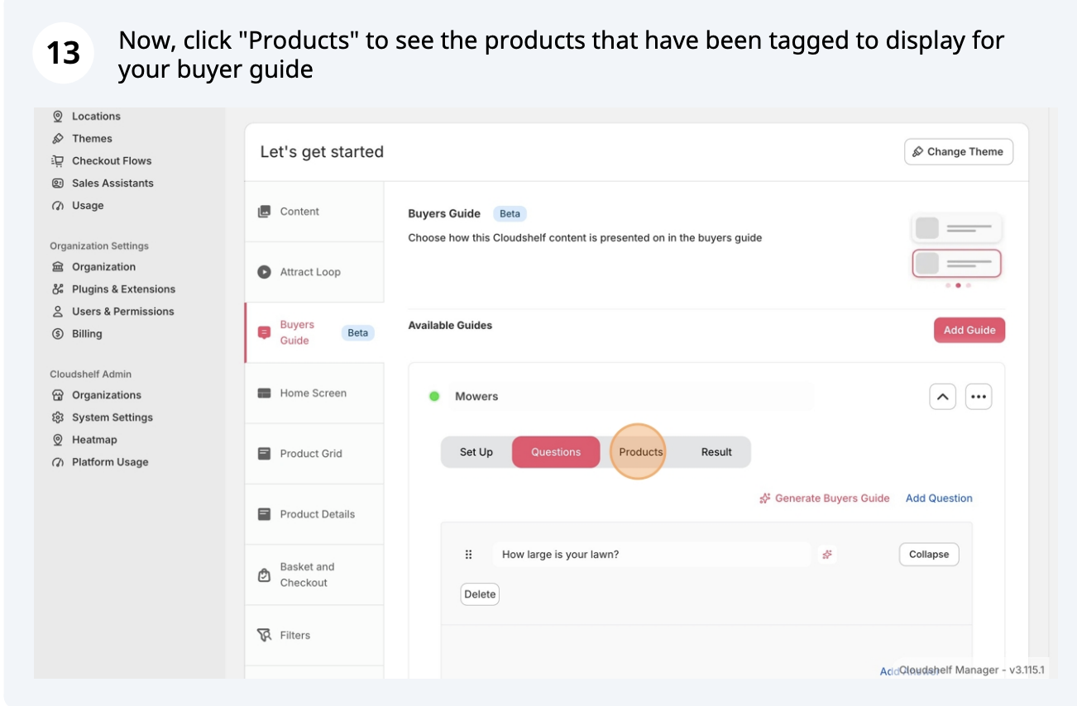Open the Mowers three-dot options menu
Image resolution: width=1077 pixels, height=706 pixels.
pos(979,397)
